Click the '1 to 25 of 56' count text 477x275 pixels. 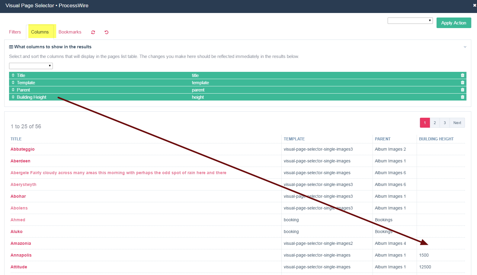26,126
